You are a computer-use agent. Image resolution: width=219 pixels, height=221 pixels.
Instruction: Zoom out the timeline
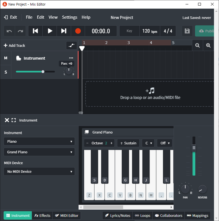197,45
